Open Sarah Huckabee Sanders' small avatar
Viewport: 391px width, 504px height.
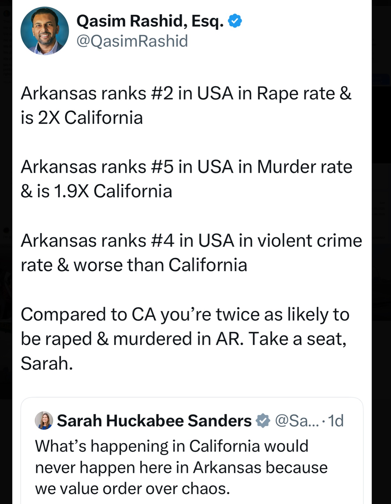(44, 421)
